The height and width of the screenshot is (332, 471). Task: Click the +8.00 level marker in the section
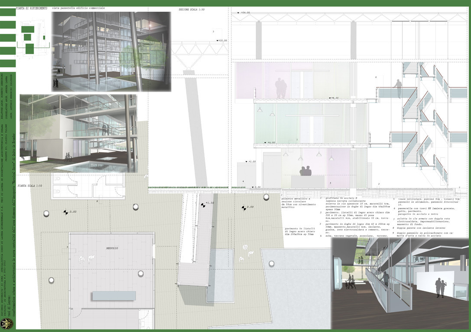334,98
